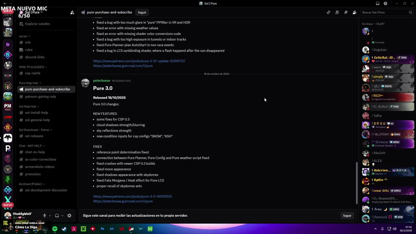This screenshot has height=234, width=416.
Task: Collapse the HOW-TO & GUIDES category
Action: click(33, 67)
